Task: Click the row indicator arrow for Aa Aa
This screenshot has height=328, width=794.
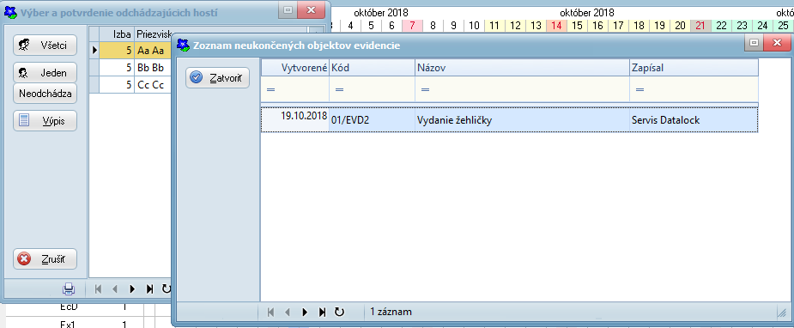Action: (x=94, y=50)
